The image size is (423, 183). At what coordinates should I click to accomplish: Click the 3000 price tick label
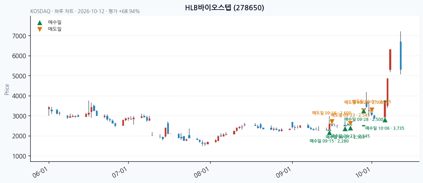pos(20,116)
